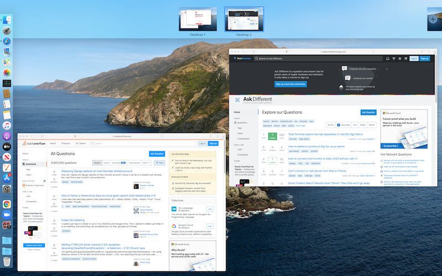
Task: Click Ask Question on Ask Different
Action: point(369,112)
